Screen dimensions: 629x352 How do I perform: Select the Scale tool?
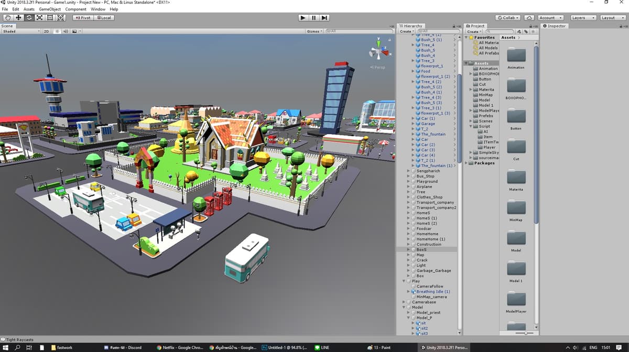click(x=39, y=18)
